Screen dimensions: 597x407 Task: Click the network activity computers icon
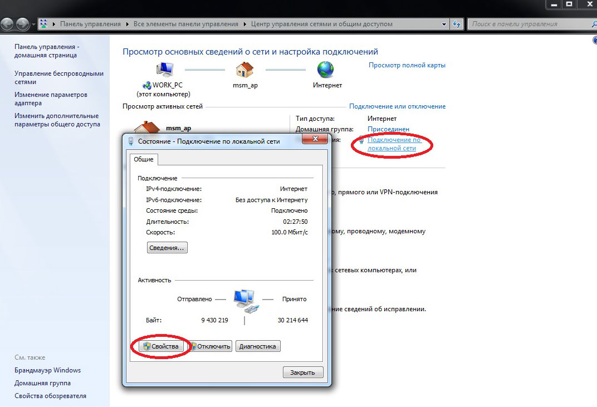click(246, 301)
